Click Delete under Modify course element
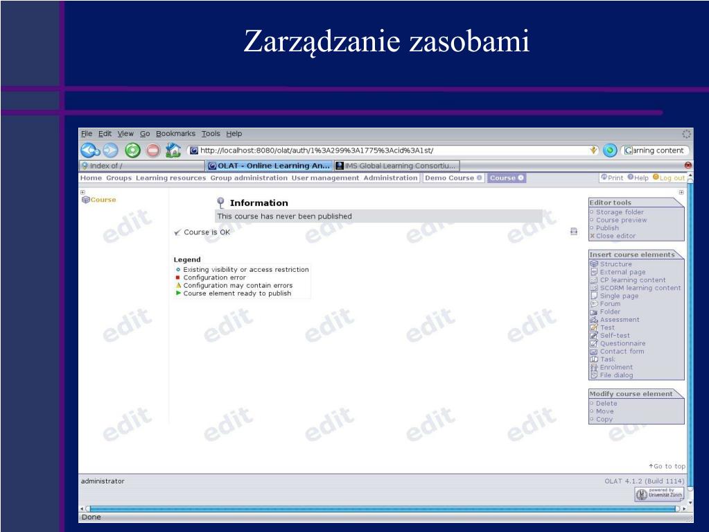The width and height of the screenshot is (709, 532). point(606,404)
